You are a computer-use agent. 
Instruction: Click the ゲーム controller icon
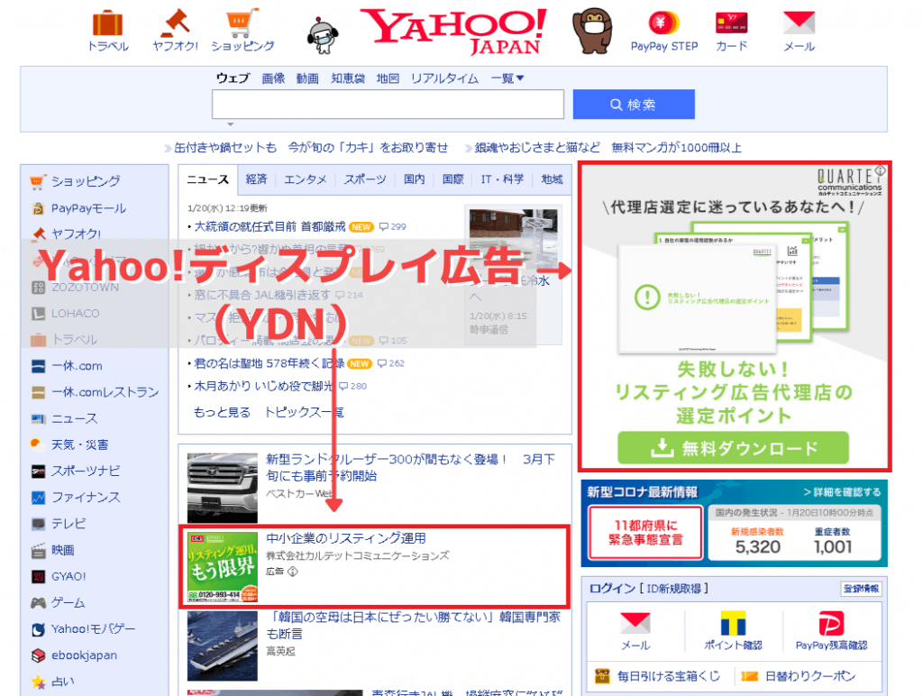pos(38,602)
